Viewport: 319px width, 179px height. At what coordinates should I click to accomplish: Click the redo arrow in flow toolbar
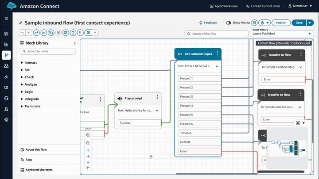36,33
